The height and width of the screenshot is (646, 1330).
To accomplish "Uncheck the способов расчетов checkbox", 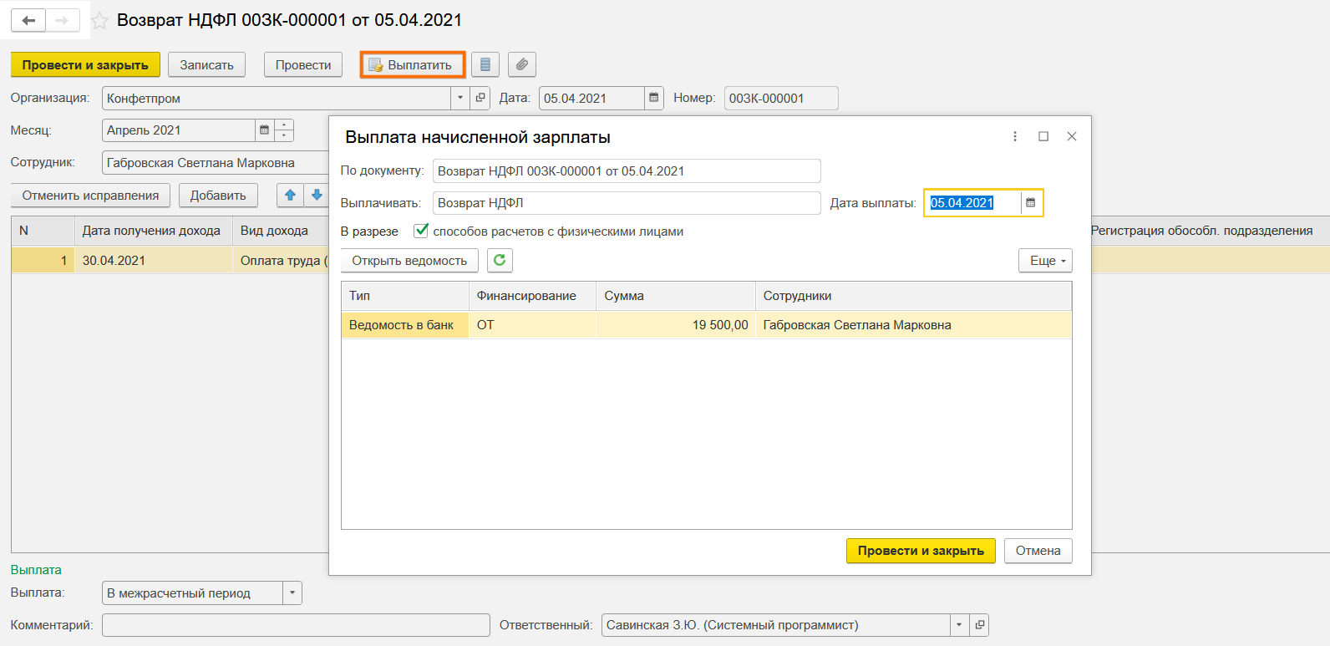I will (x=421, y=231).
